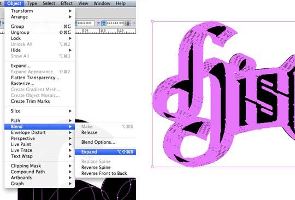Open the View menu
Screen dimensions: 295x200
point(83,3)
